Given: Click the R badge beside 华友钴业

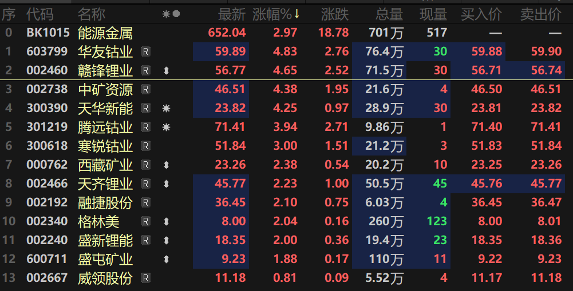Looking at the screenshot, I should (145, 52).
